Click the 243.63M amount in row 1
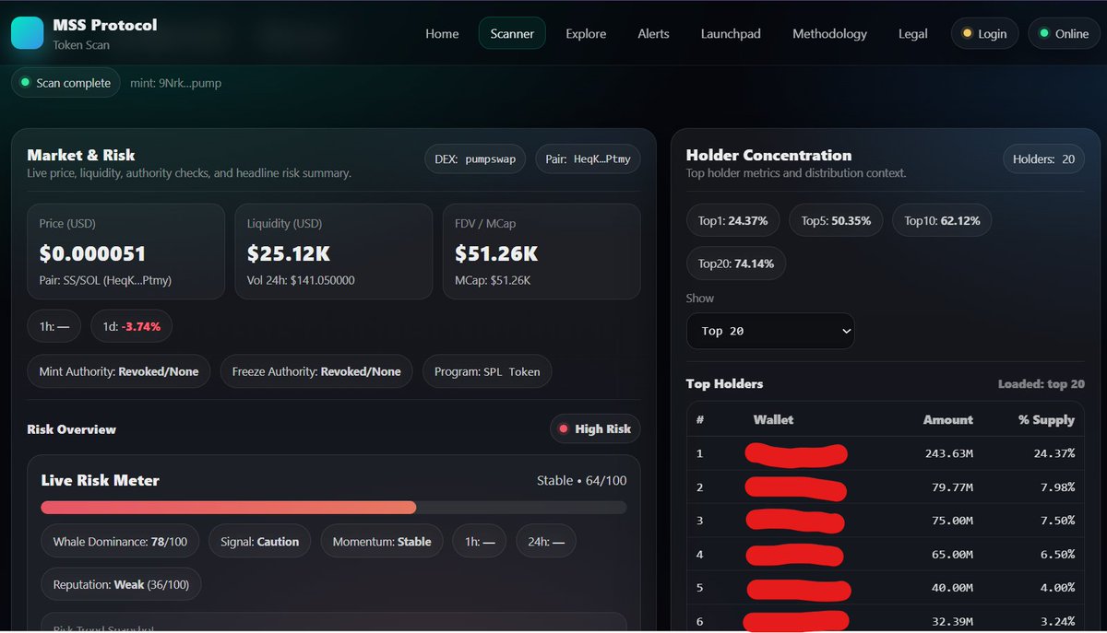 pos(949,453)
